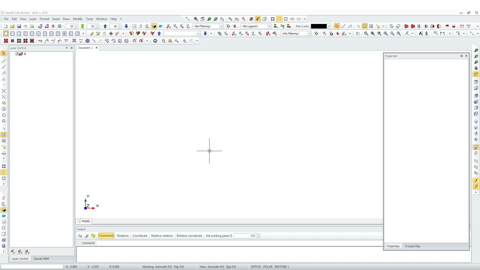The image size is (480, 270).
Task: Click the text A annotation icon
Action: coord(421,33)
